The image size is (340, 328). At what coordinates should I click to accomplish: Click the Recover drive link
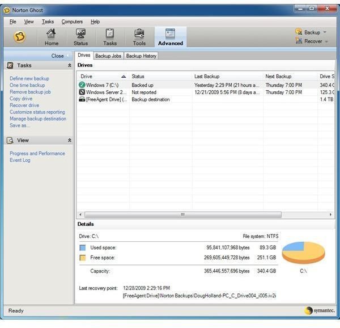coord(24,106)
